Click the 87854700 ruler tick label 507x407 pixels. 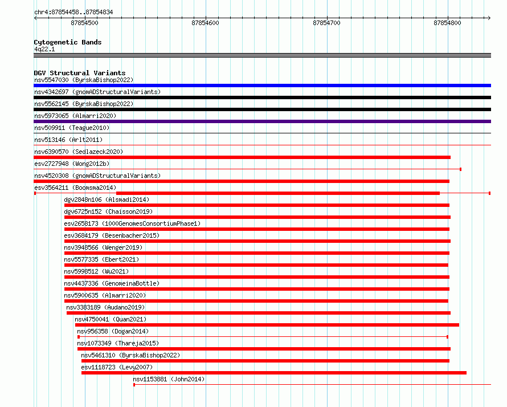point(326,23)
